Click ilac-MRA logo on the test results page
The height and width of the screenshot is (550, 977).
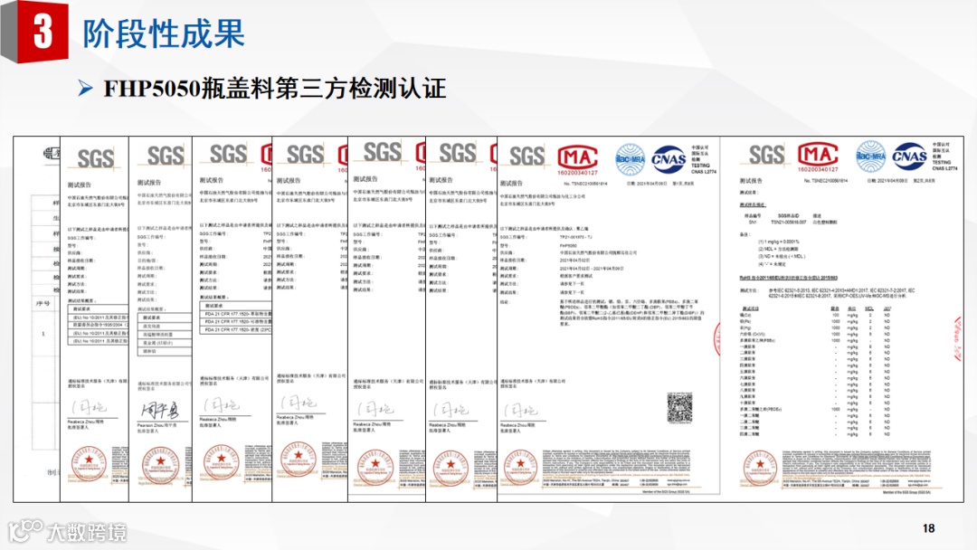(870, 156)
